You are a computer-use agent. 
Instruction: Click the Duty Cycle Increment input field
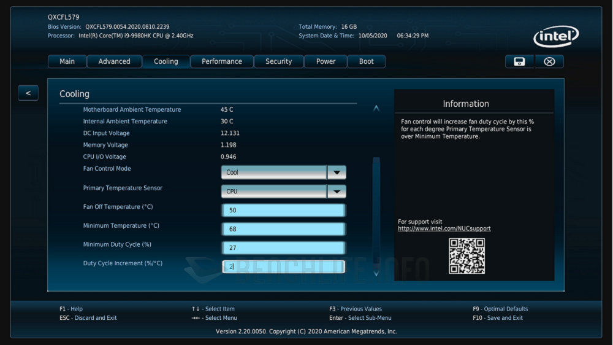283,266
